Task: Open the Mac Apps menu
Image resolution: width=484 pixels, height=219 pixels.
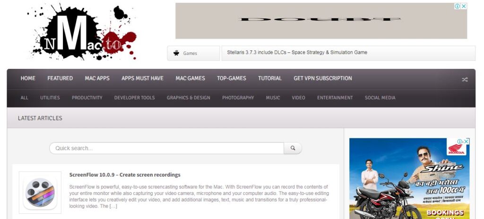Action: [97, 78]
